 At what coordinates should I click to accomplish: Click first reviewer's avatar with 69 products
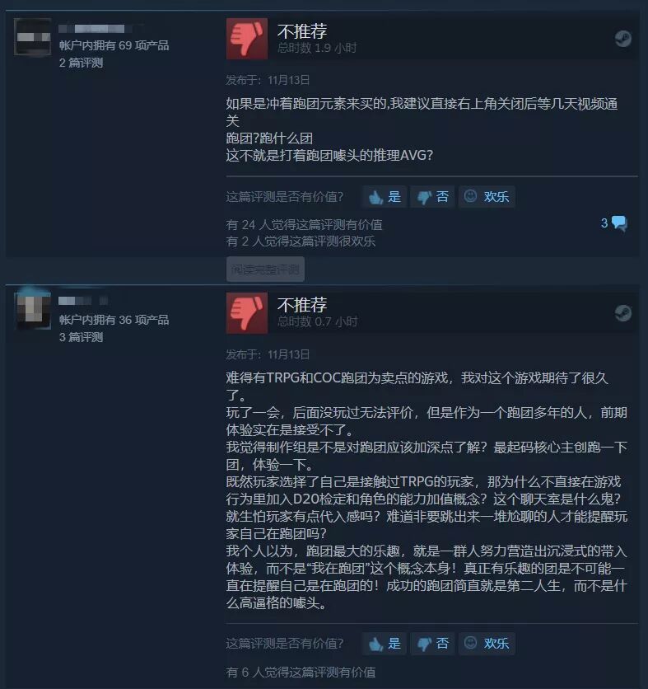click(32, 37)
